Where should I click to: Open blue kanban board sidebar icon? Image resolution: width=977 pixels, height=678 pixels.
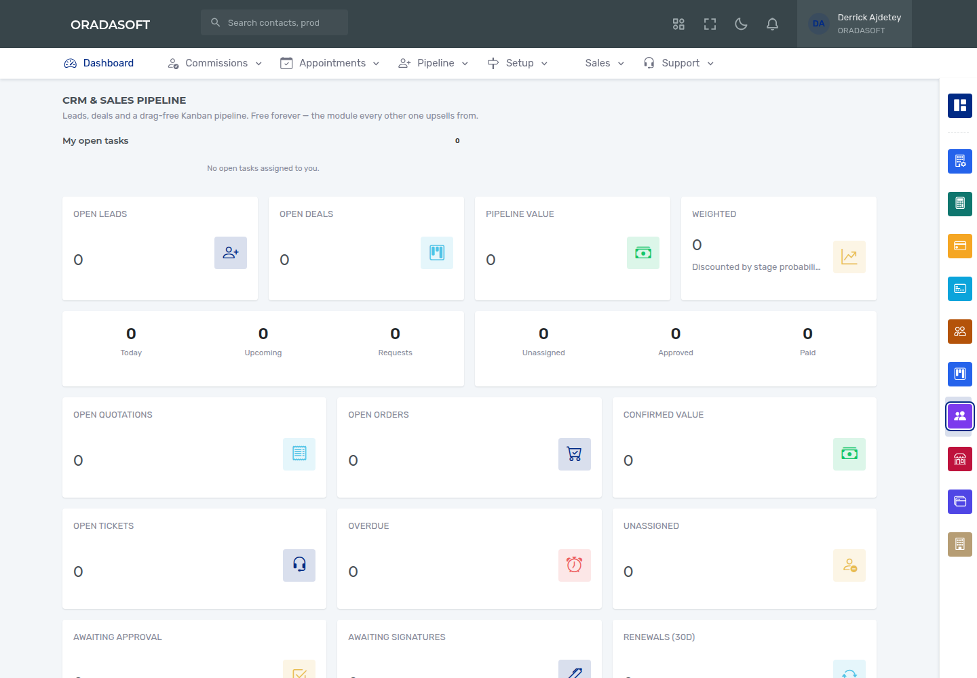(x=960, y=374)
